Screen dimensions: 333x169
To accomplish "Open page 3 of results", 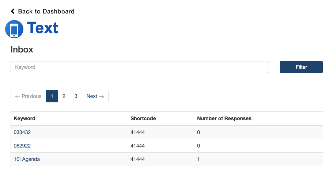I will tap(76, 96).
